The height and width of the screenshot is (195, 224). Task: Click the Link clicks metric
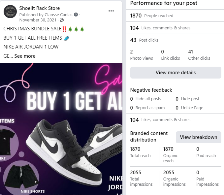(x=170, y=55)
